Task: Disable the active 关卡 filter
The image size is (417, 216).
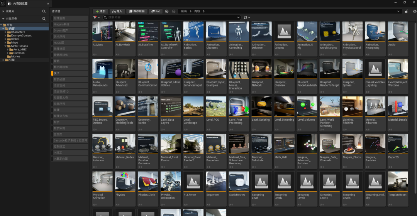Action: point(69,73)
